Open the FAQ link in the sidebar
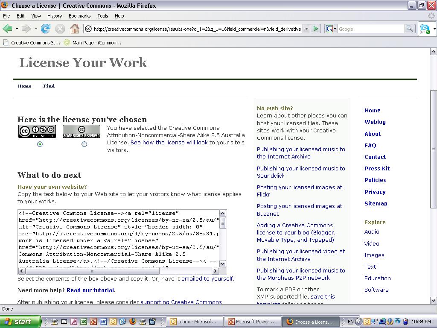The width and height of the screenshot is (437, 328). [370, 145]
